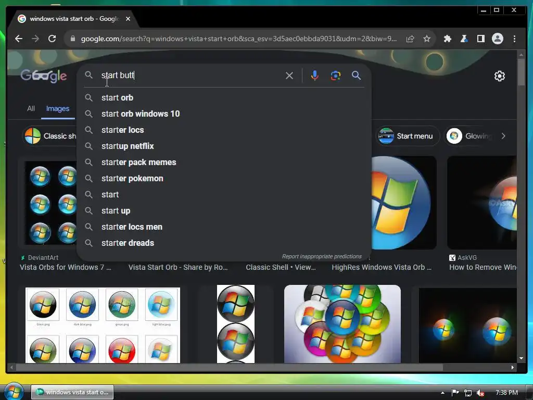Image resolution: width=533 pixels, height=400 pixels.
Task: Open the site info lock icon
Action: pos(72,39)
